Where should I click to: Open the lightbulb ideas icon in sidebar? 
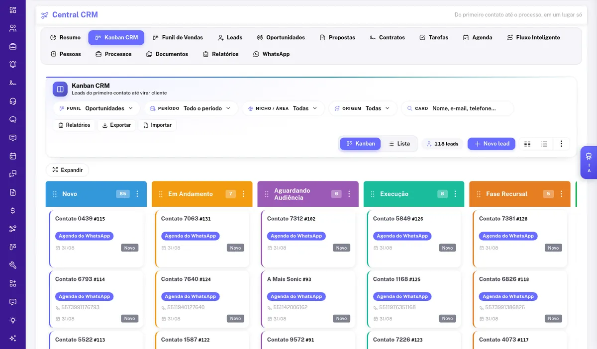point(13,320)
